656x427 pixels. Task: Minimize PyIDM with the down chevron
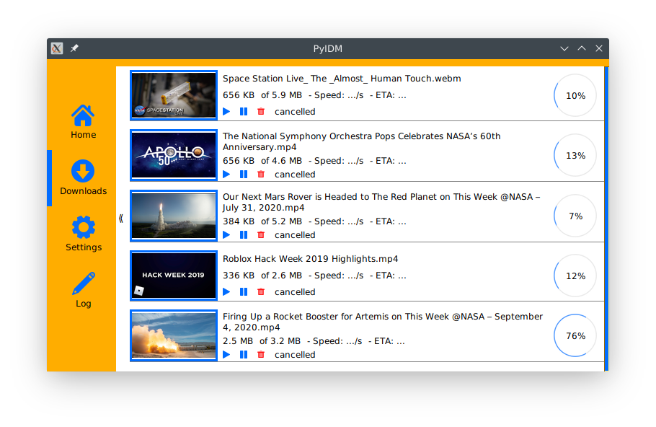pyautogui.click(x=564, y=48)
